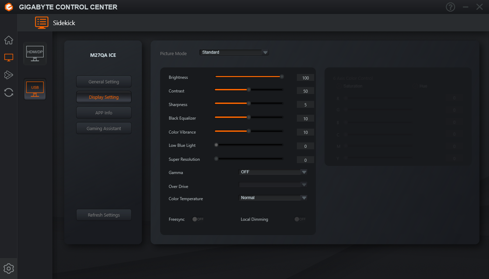Image resolution: width=489 pixels, height=279 pixels.
Task: Click the Contrast slider handle
Action: point(249,90)
